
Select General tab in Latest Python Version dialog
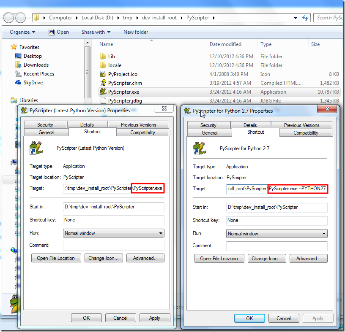point(47,132)
